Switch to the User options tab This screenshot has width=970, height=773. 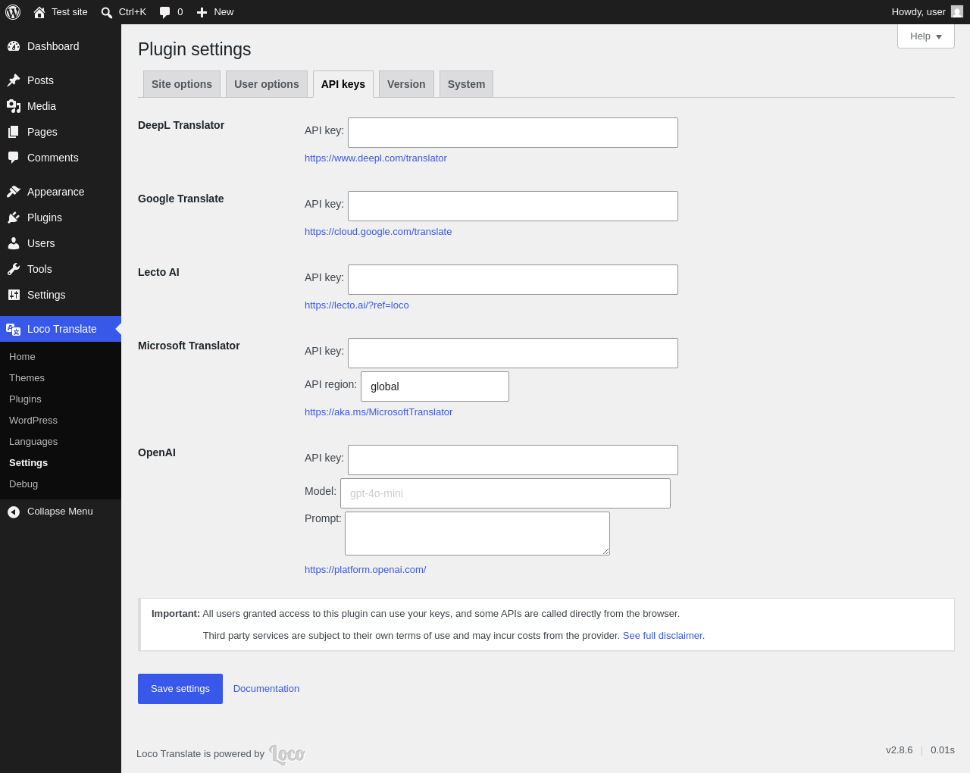click(267, 84)
